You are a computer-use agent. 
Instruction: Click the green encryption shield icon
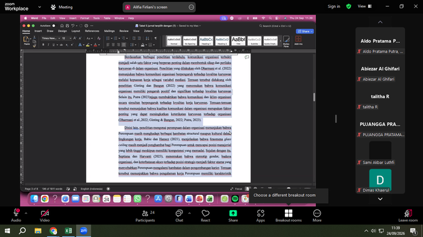pos(348,7)
